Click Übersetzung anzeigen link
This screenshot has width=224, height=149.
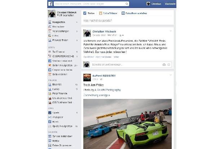click(97, 95)
